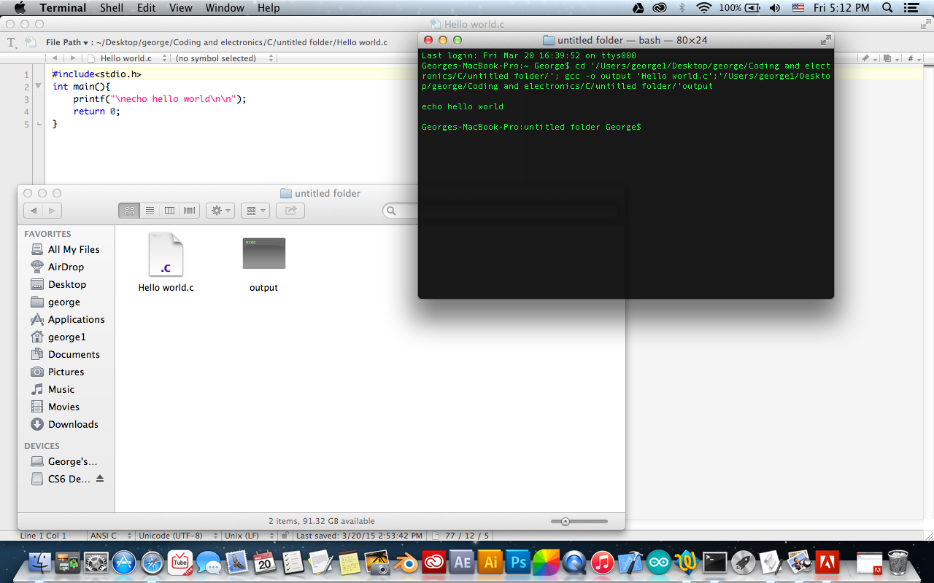The height and width of the screenshot is (583, 934).
Task: Open the (no symbol selected) popup
Action: 224,58
